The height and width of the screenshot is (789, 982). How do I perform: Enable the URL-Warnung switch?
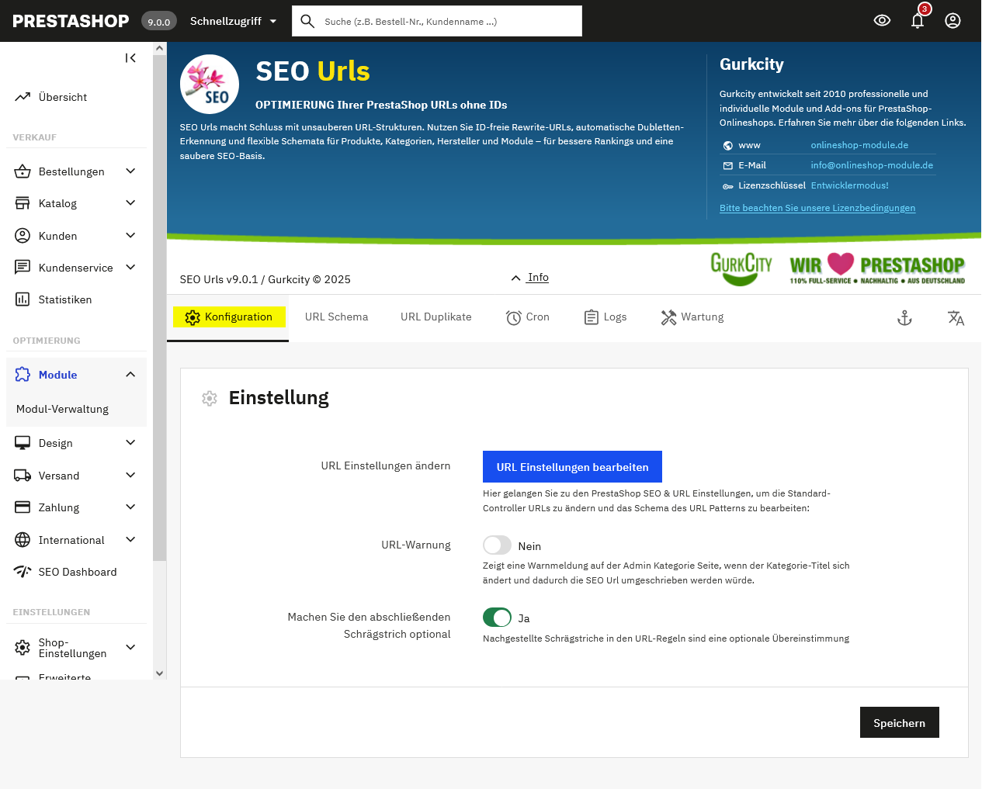[497, 545]
